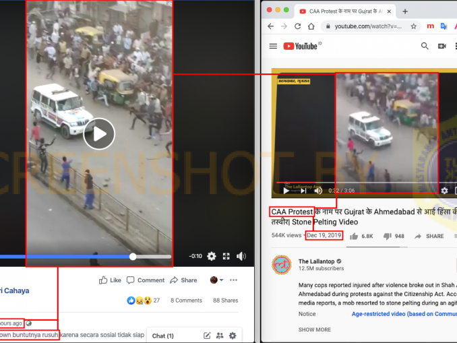
Task: Open YouTube search icon
Action: click(x=425, y=46)
